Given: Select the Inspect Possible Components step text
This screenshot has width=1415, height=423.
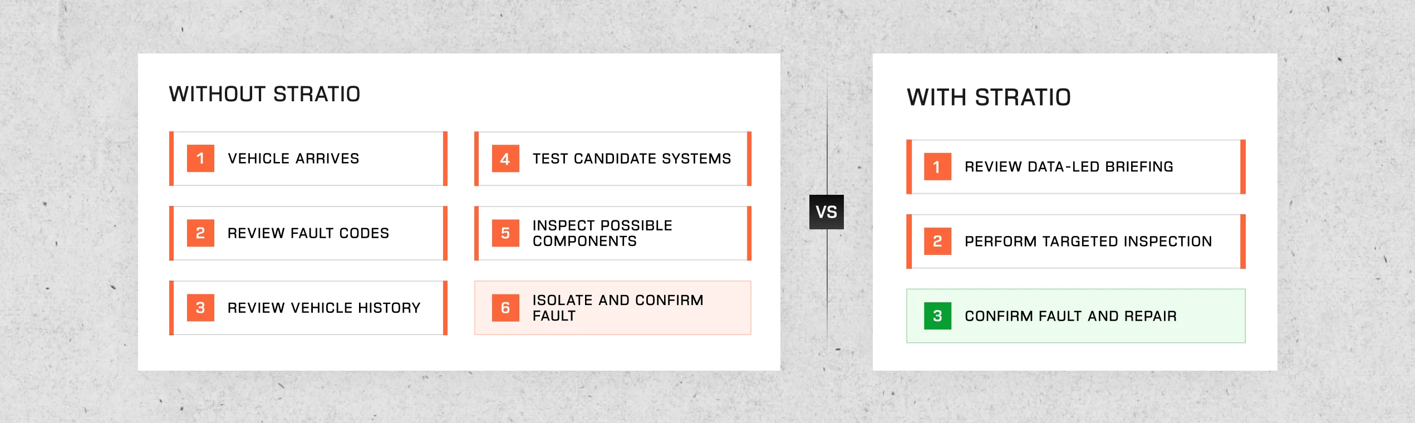Looking at the screenshot, I should point(602,233).
